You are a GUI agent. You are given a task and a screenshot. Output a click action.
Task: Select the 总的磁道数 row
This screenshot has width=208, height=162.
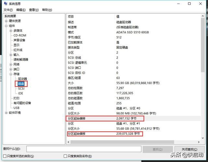[x=134, y=98]
